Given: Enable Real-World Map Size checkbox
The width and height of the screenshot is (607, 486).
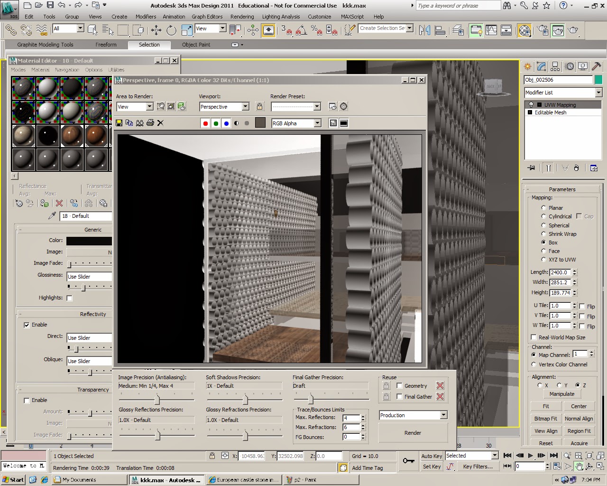Looking at the screenshot, I should (534, 337).
